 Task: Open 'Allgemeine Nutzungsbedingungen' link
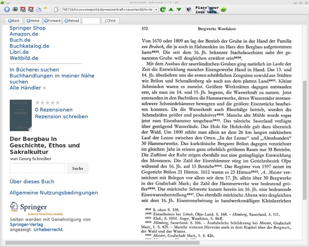pos(54,192)
